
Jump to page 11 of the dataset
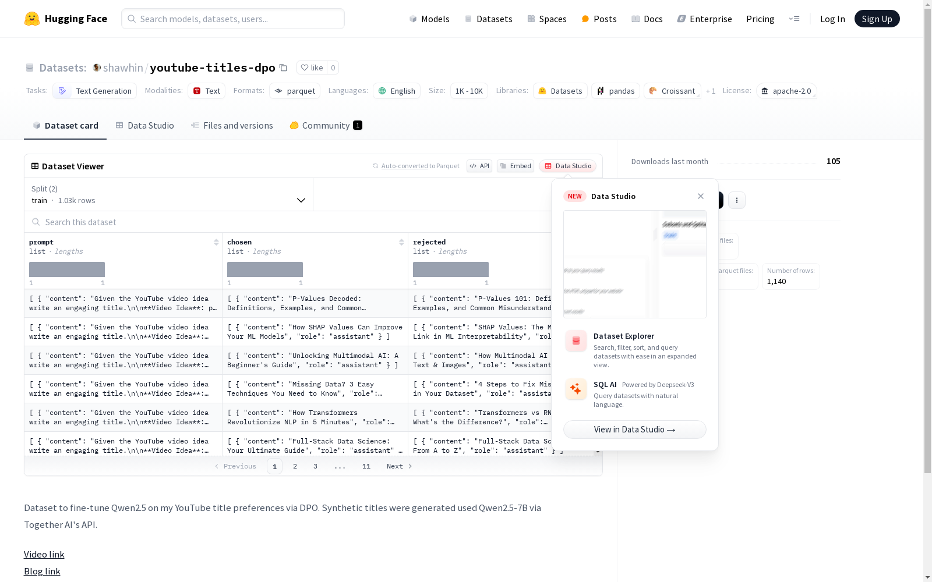coord(366,466)
